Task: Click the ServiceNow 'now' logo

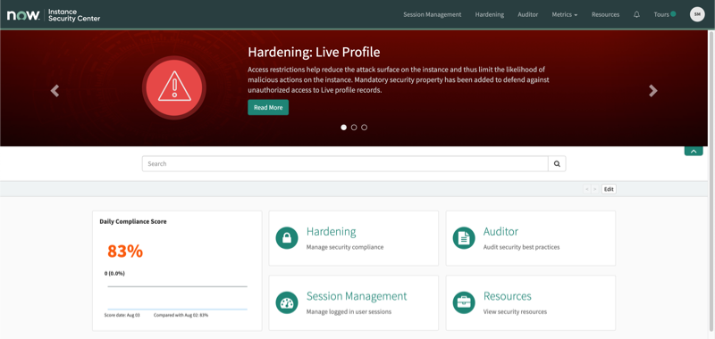Action: (23, 15)
